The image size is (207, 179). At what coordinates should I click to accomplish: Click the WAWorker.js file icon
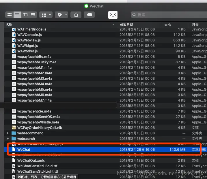pos(14,51)
